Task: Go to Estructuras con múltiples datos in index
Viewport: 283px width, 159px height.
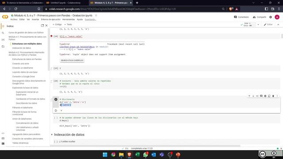Action: [27, 44]
